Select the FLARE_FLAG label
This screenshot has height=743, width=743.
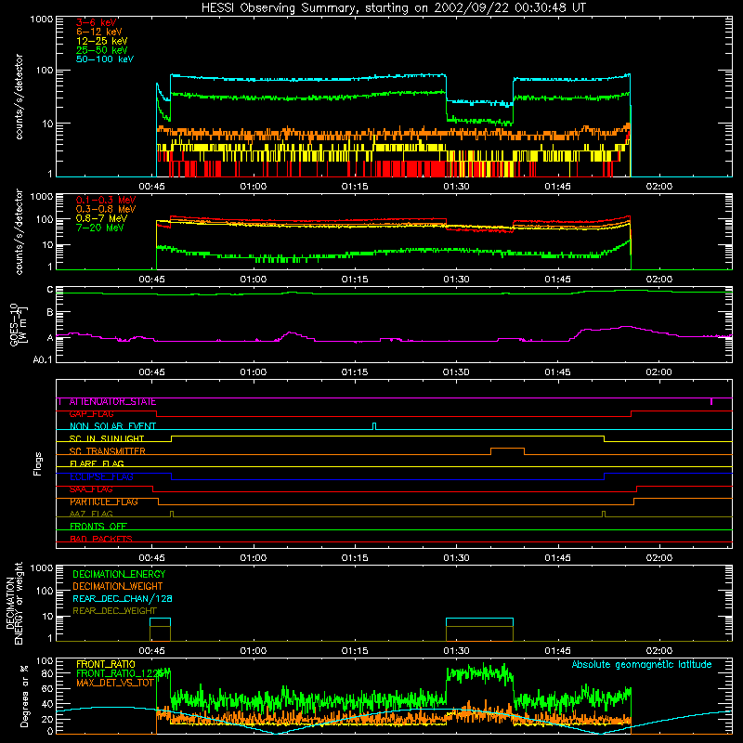click(x=97, y=463)
